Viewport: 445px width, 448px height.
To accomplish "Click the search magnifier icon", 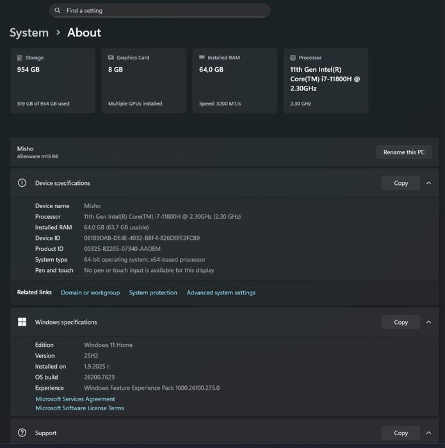I will point(58,10).
